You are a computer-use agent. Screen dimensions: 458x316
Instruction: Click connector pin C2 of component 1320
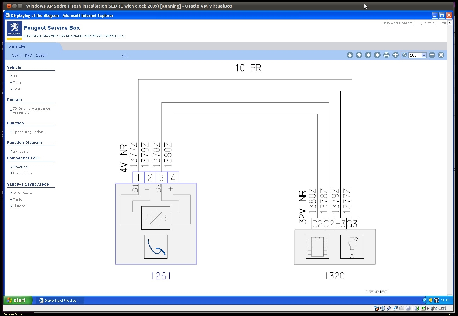pyautogui.click(x=329, y=224)
